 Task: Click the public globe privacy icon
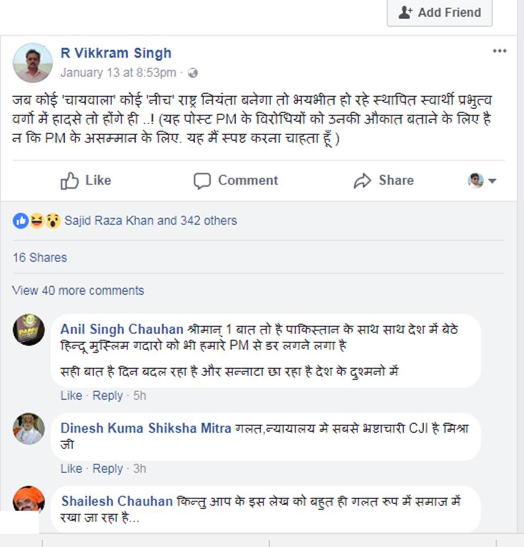point(193,73)
